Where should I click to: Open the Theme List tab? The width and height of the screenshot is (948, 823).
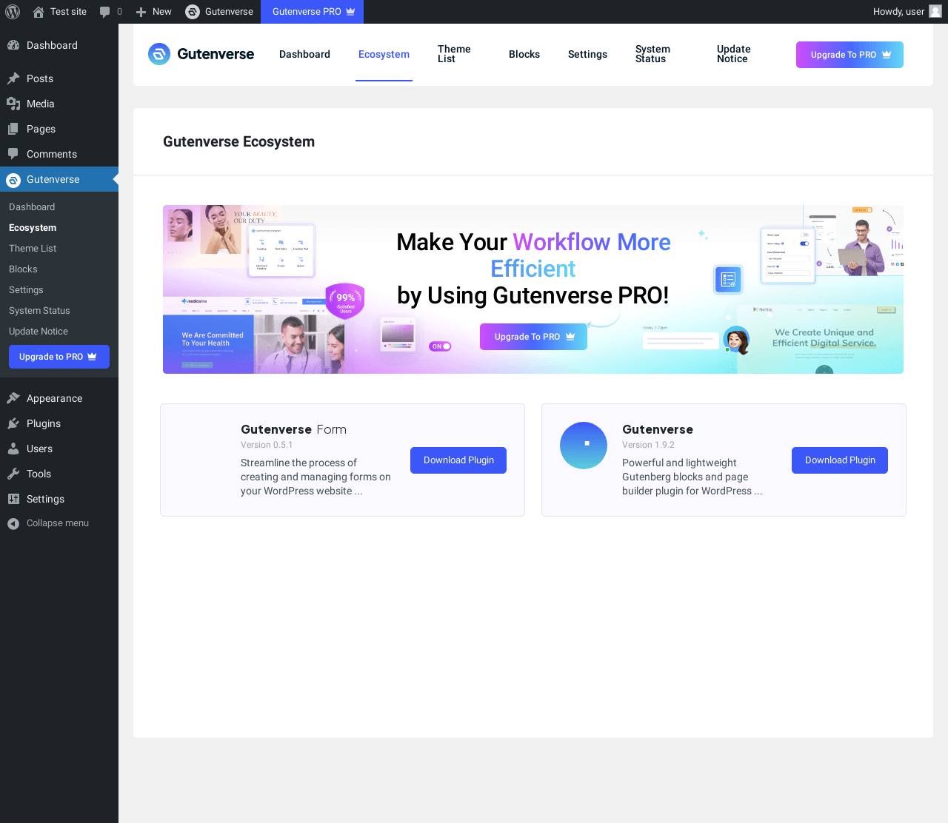(x=454, y=54)
